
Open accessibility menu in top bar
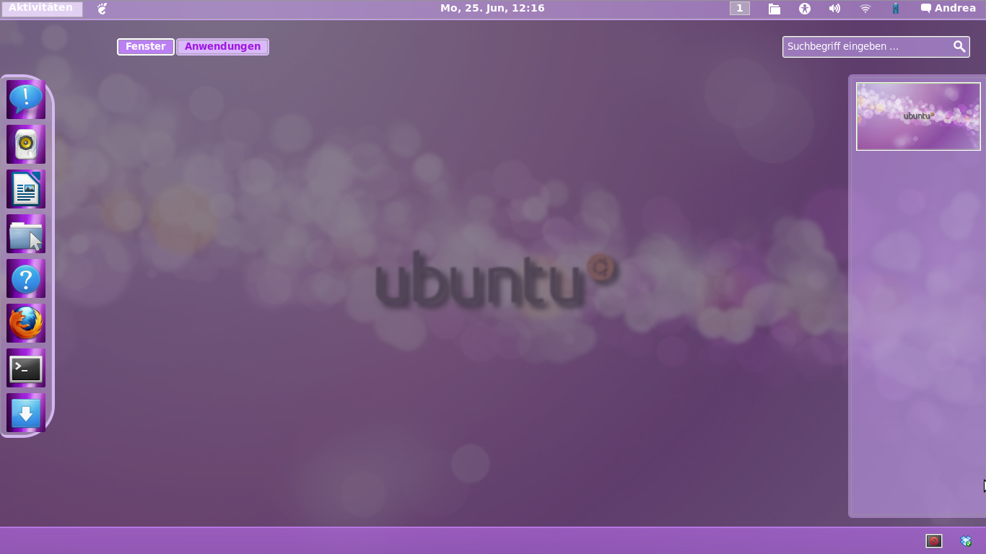pyautogui.click(x=805, y=9)
